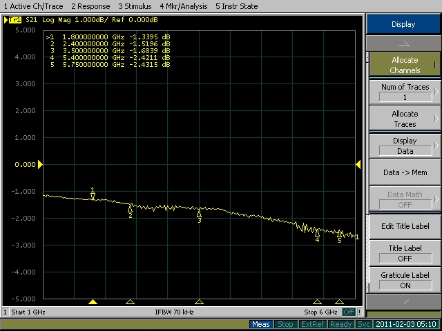Click the Log Mag format label

click(57, 20)
